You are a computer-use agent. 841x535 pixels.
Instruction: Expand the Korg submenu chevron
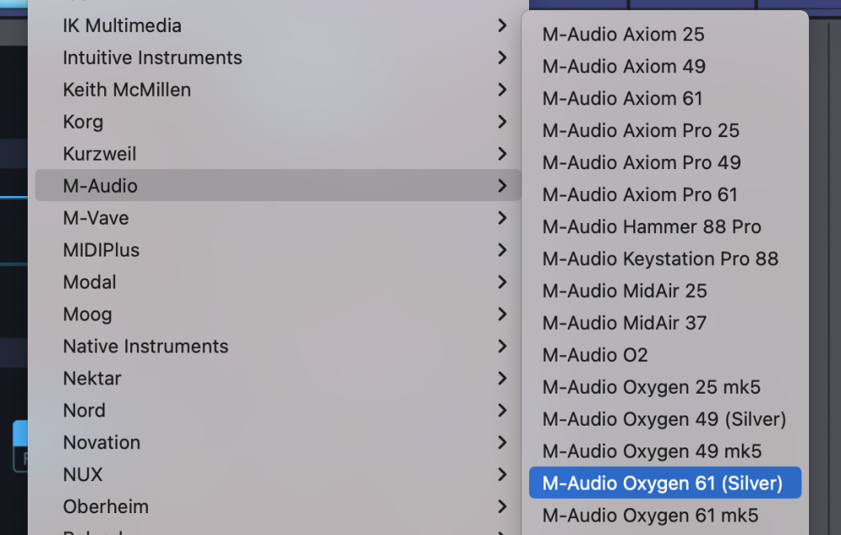point(502,122)
